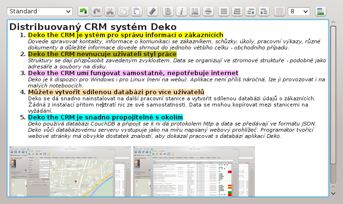This screenshot has height=204, width=343.
Task: Insert a bulleted list
Action: pos(224,11)
